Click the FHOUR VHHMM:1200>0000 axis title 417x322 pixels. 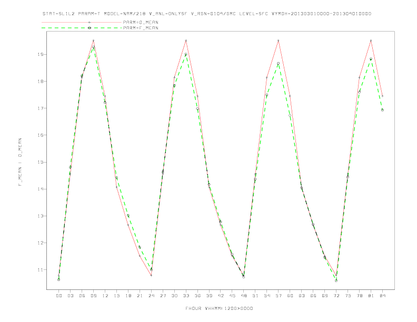(219, 308)
